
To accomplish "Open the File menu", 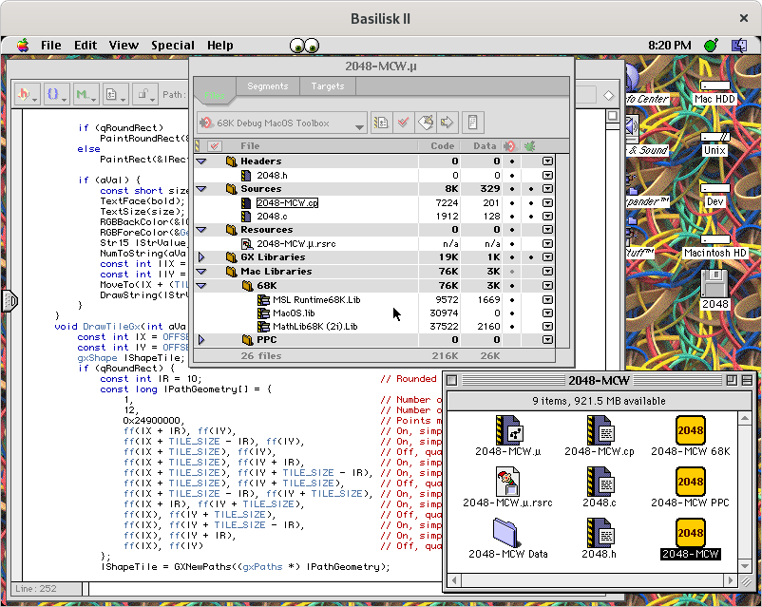I will pyautogui.click(x=51, y=46).
